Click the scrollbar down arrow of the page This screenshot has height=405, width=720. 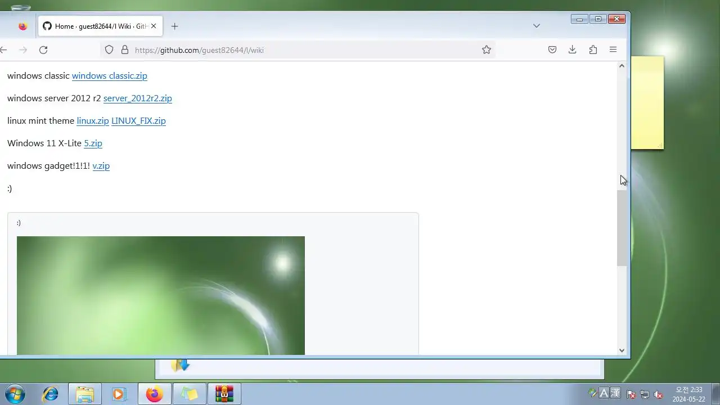(622, 350)
